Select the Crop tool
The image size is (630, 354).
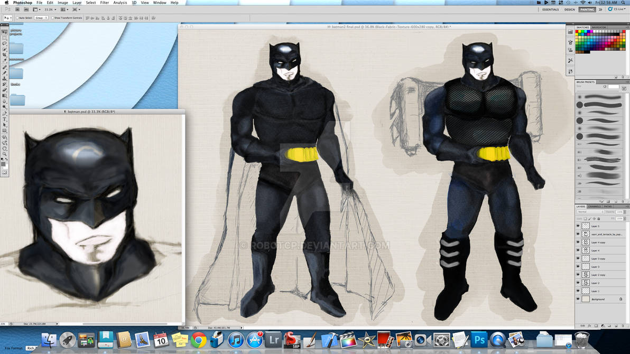[x=4, y=55]
